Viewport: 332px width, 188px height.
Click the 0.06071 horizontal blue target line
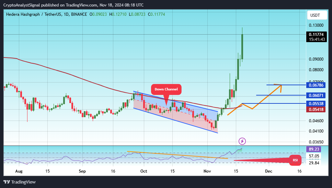click(x=281, y=95)
